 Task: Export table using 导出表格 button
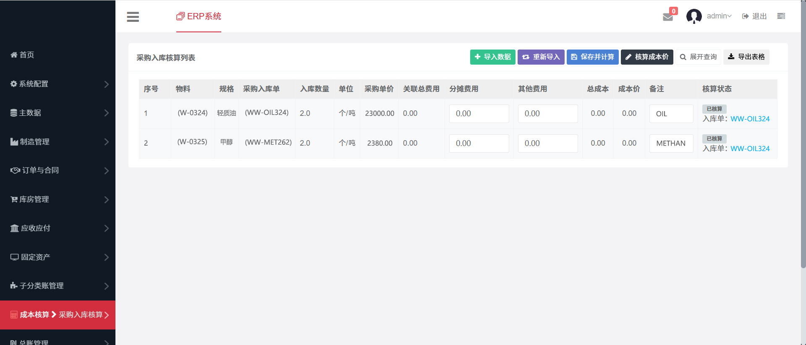tap(746, 57)
